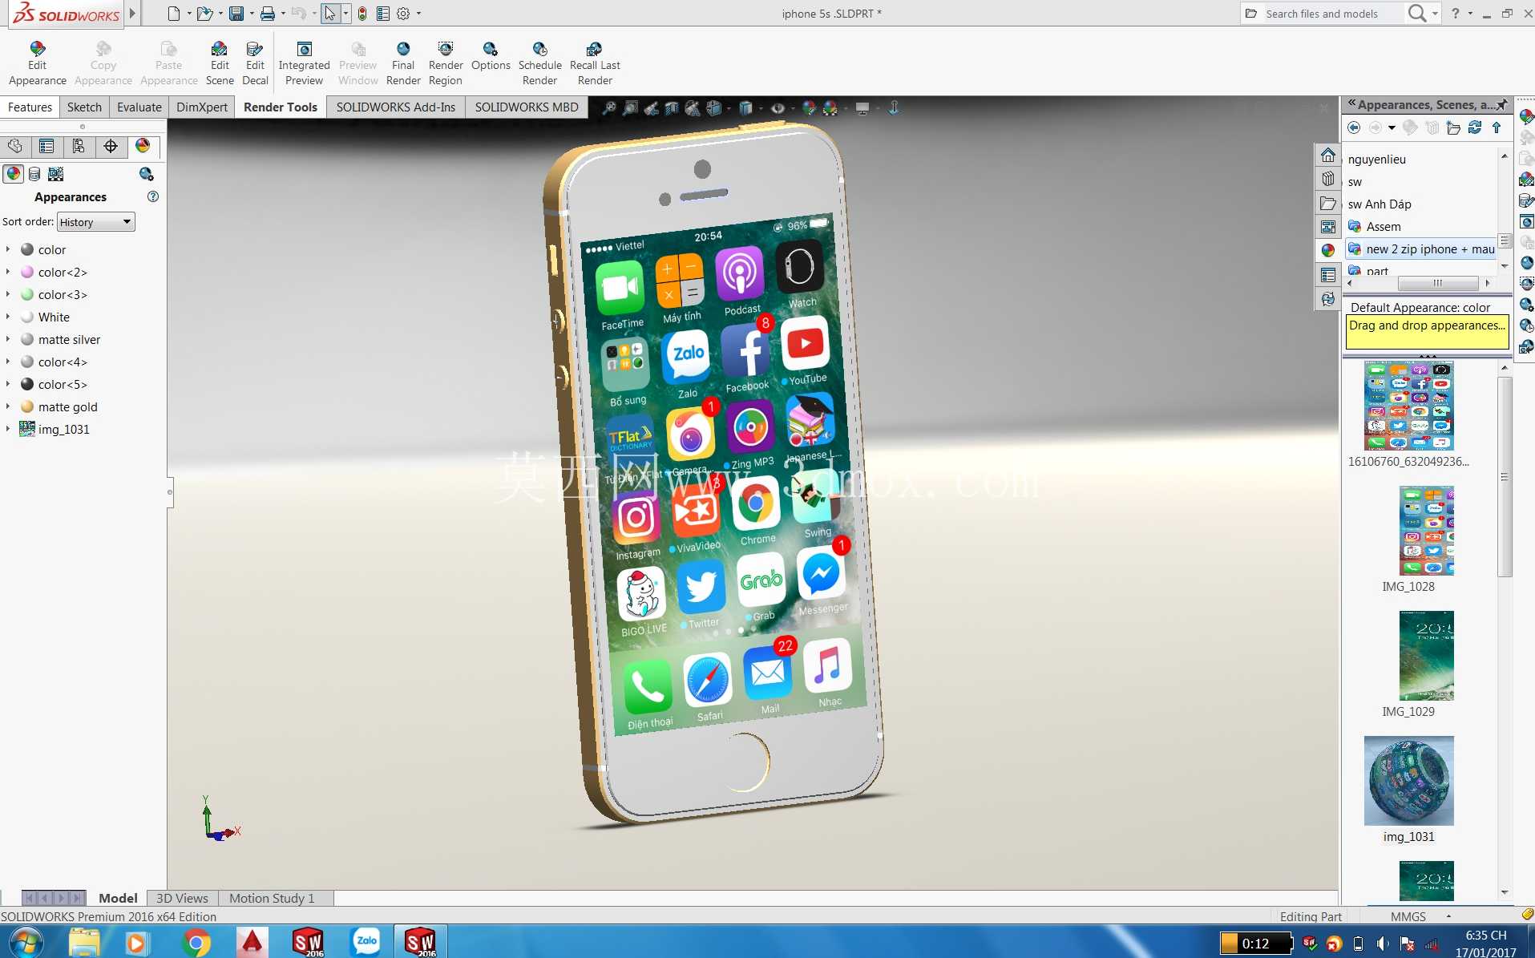
Task: Open the Options gear icon
Action: (x=403, y=14)
